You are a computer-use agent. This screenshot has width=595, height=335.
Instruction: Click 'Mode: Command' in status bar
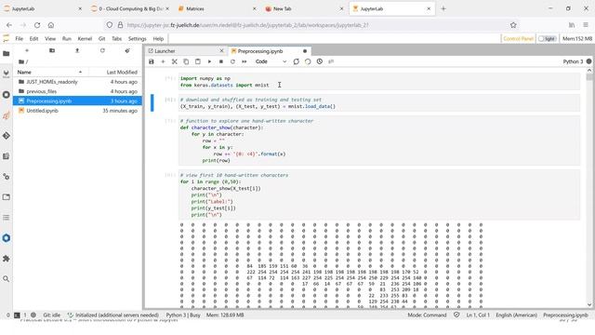(427, 315)
